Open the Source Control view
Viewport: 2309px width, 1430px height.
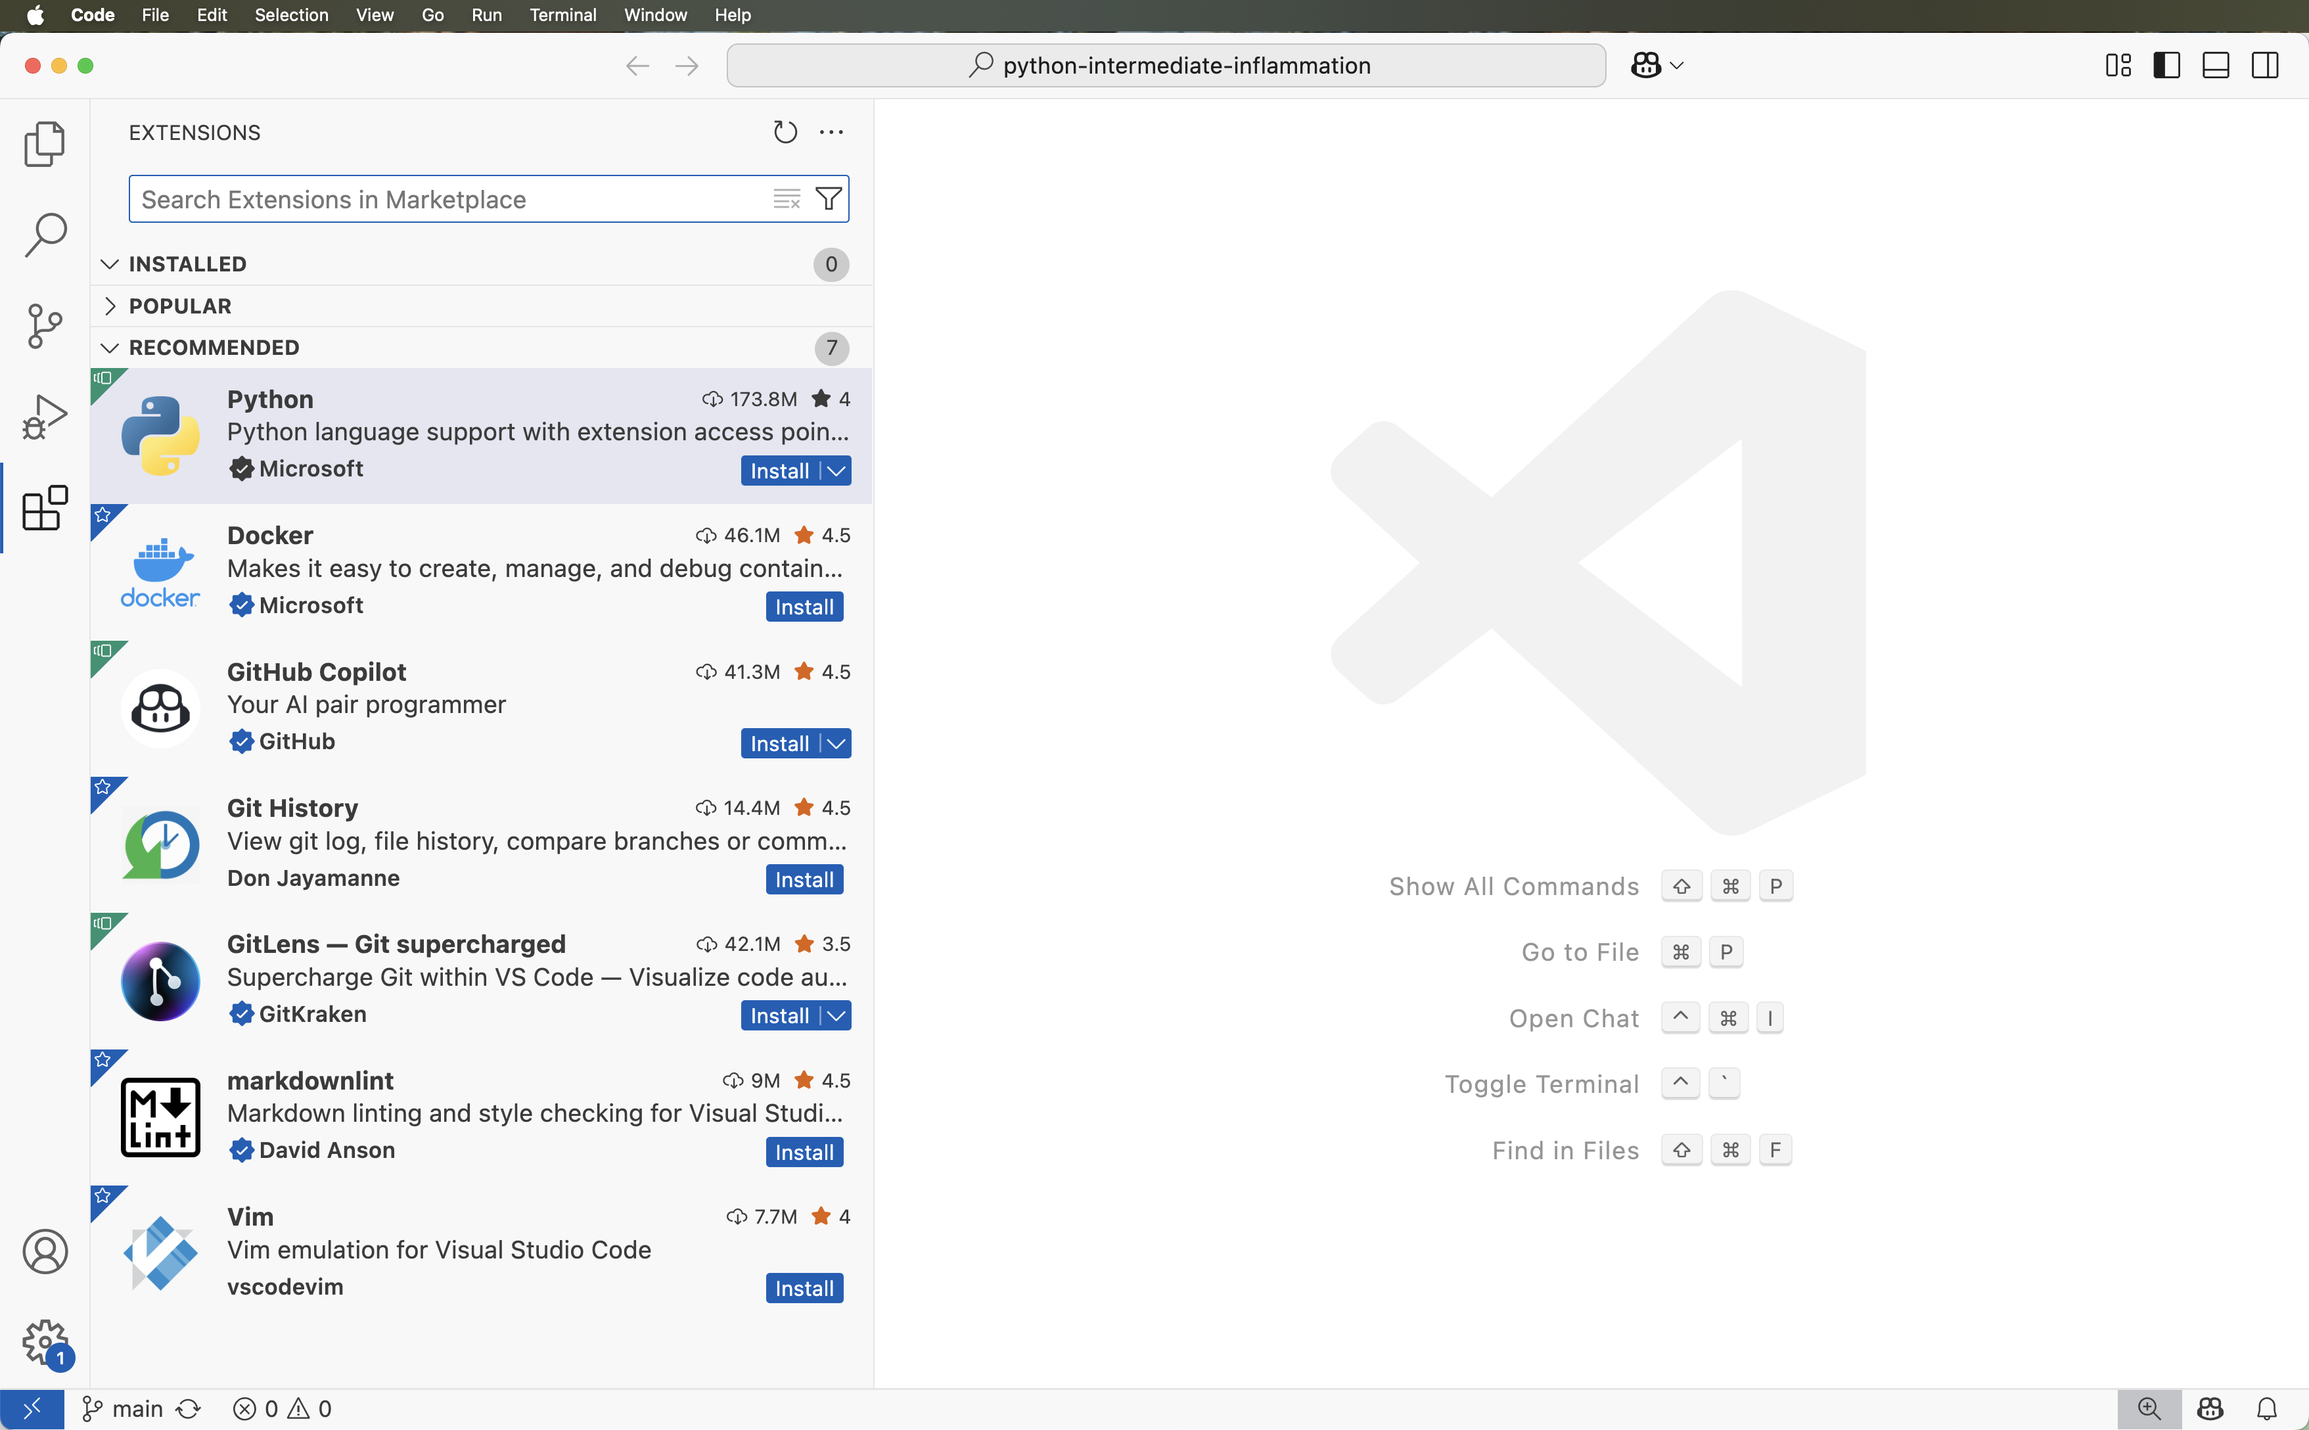tap(43, 325)
